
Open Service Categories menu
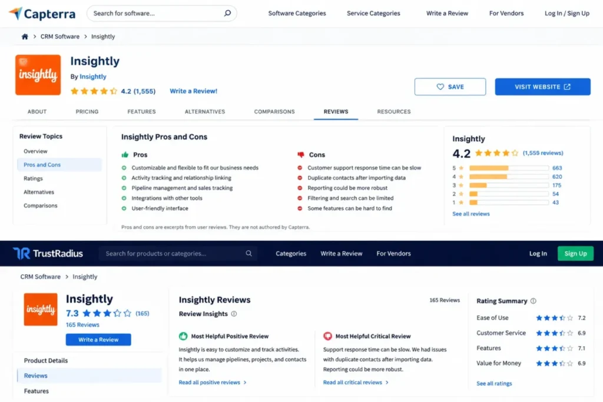coord(373,14)
